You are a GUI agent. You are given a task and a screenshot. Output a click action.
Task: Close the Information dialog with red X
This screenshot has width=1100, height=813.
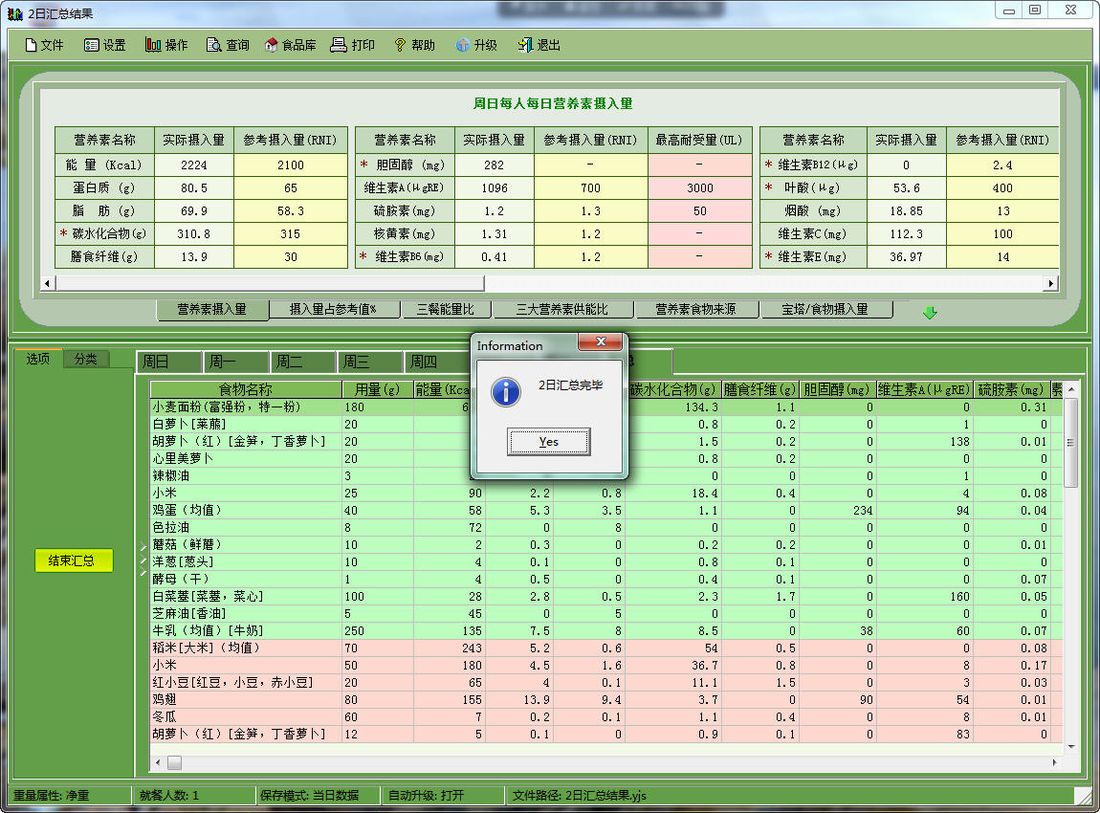601,342
